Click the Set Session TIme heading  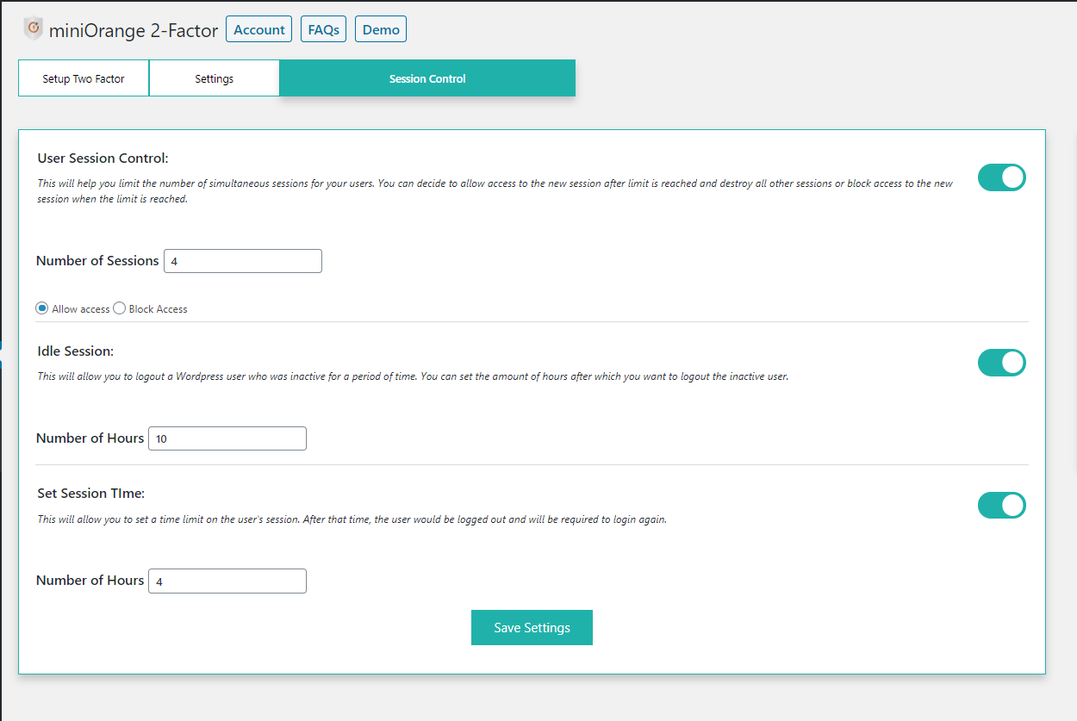pyautogui.click(x=91, y=494)
